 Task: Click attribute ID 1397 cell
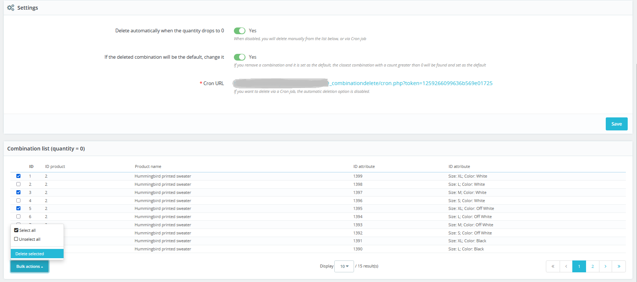[358, 192]
